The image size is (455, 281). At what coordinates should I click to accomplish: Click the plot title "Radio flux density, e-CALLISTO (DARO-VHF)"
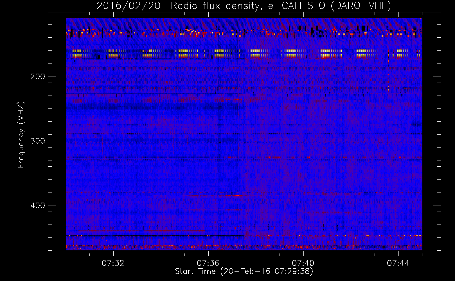click(x=281, y=6)
